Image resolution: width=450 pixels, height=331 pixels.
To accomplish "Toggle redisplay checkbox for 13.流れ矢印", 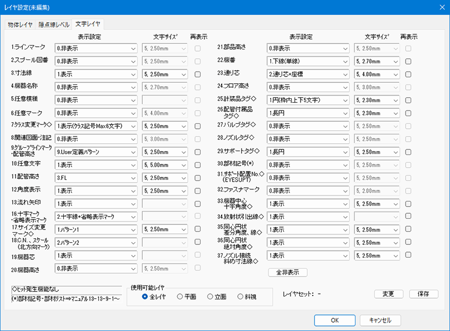I will pos(197,204).
